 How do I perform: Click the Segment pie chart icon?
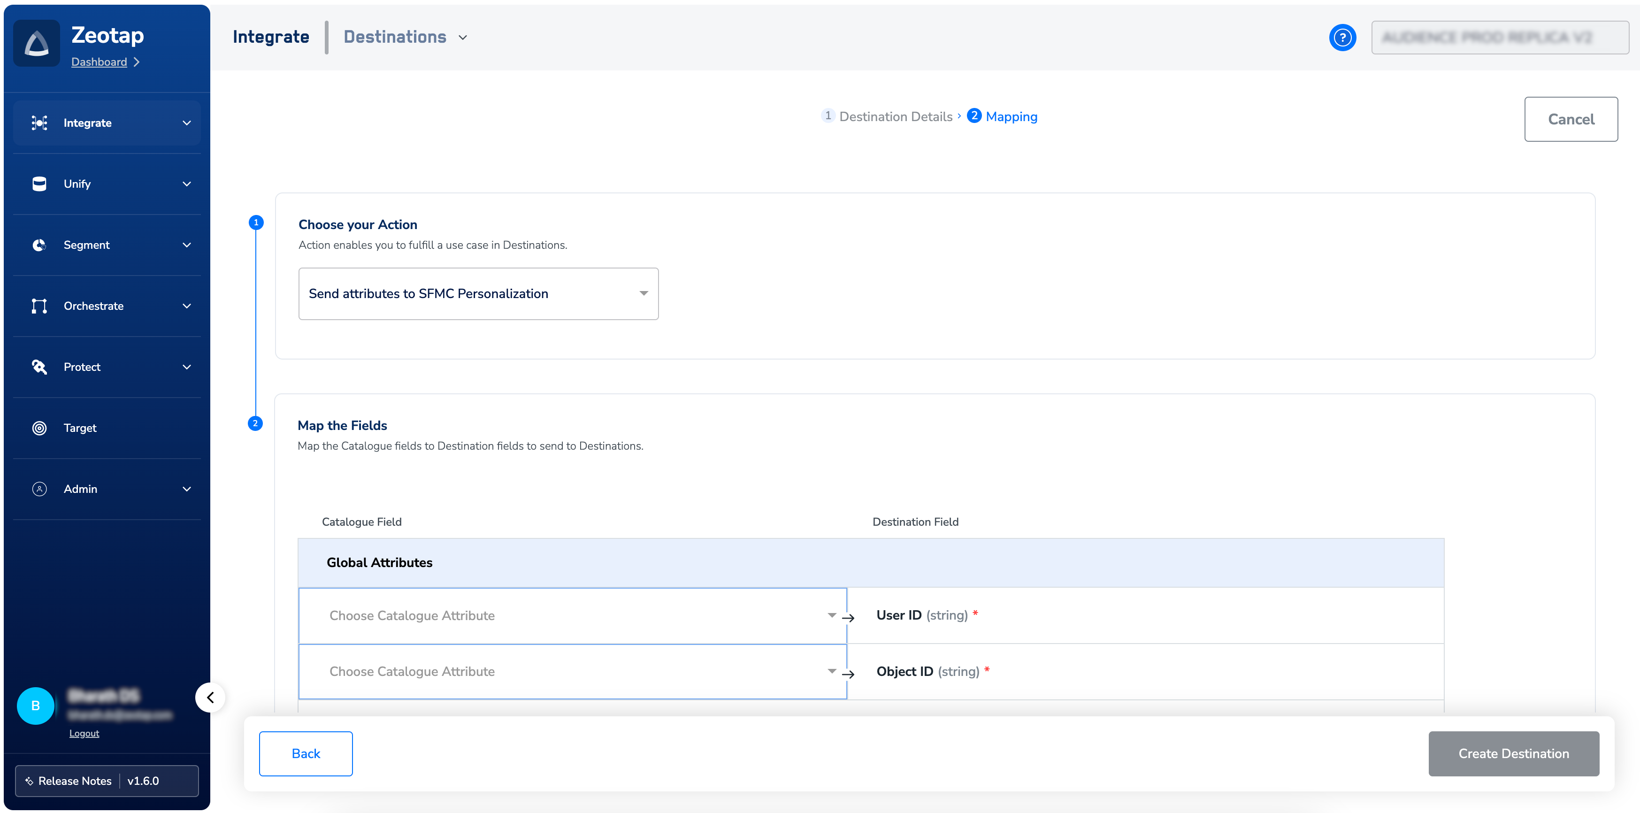[39, 245]
